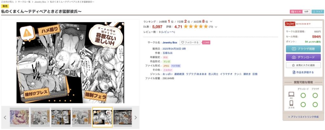325x130 pixels.
Task: Open 作品を評価する with document icon
Action: click(303, 72)
